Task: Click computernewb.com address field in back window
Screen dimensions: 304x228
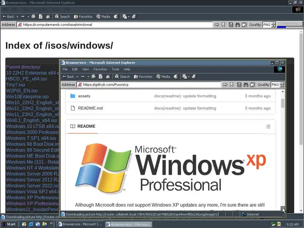Action: pyautogui.click(x=115, y=25)
